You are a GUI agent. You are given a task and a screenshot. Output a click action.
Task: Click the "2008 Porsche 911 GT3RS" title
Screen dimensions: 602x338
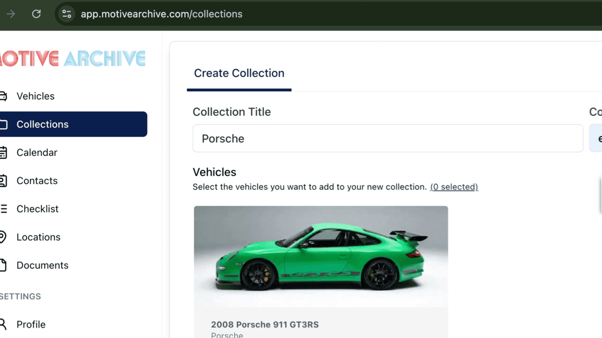(265, 324)
